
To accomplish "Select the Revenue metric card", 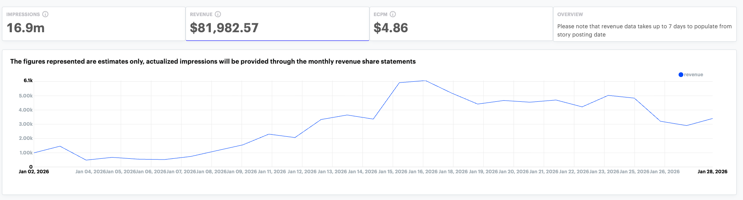I will (277, 24).
